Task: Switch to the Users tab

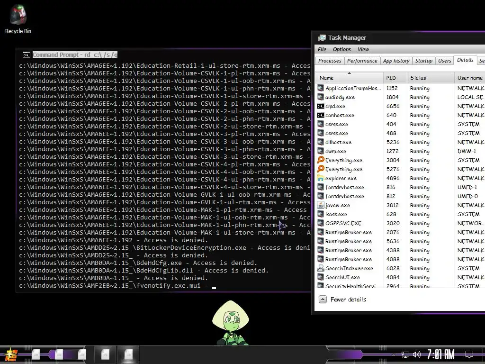Action: (x=444, y=61)
